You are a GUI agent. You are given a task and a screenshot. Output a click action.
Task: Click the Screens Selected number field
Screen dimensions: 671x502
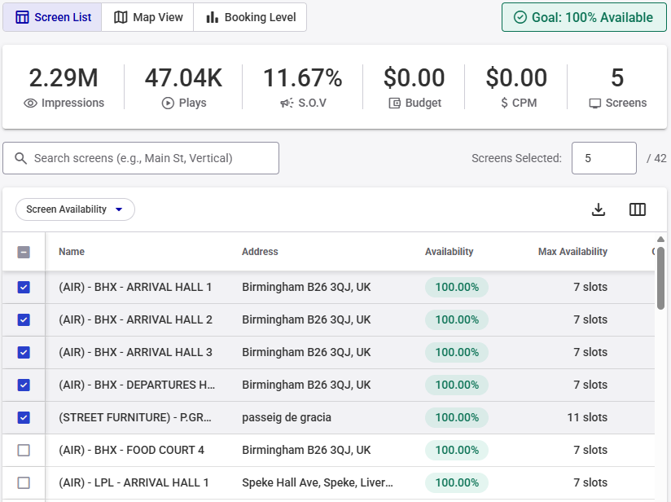(603, 158)
